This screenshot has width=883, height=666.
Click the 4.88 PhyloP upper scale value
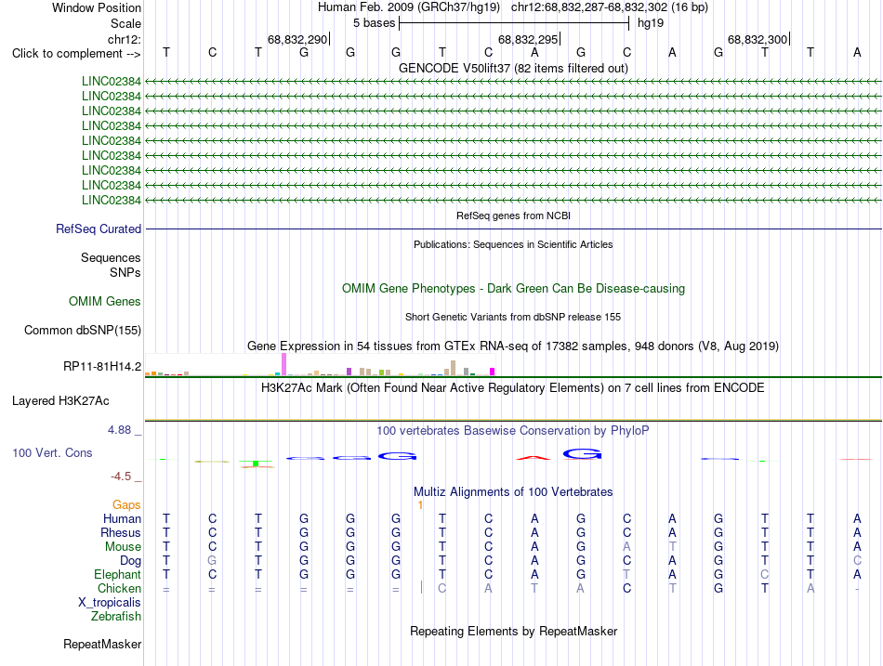click(119, 430)
